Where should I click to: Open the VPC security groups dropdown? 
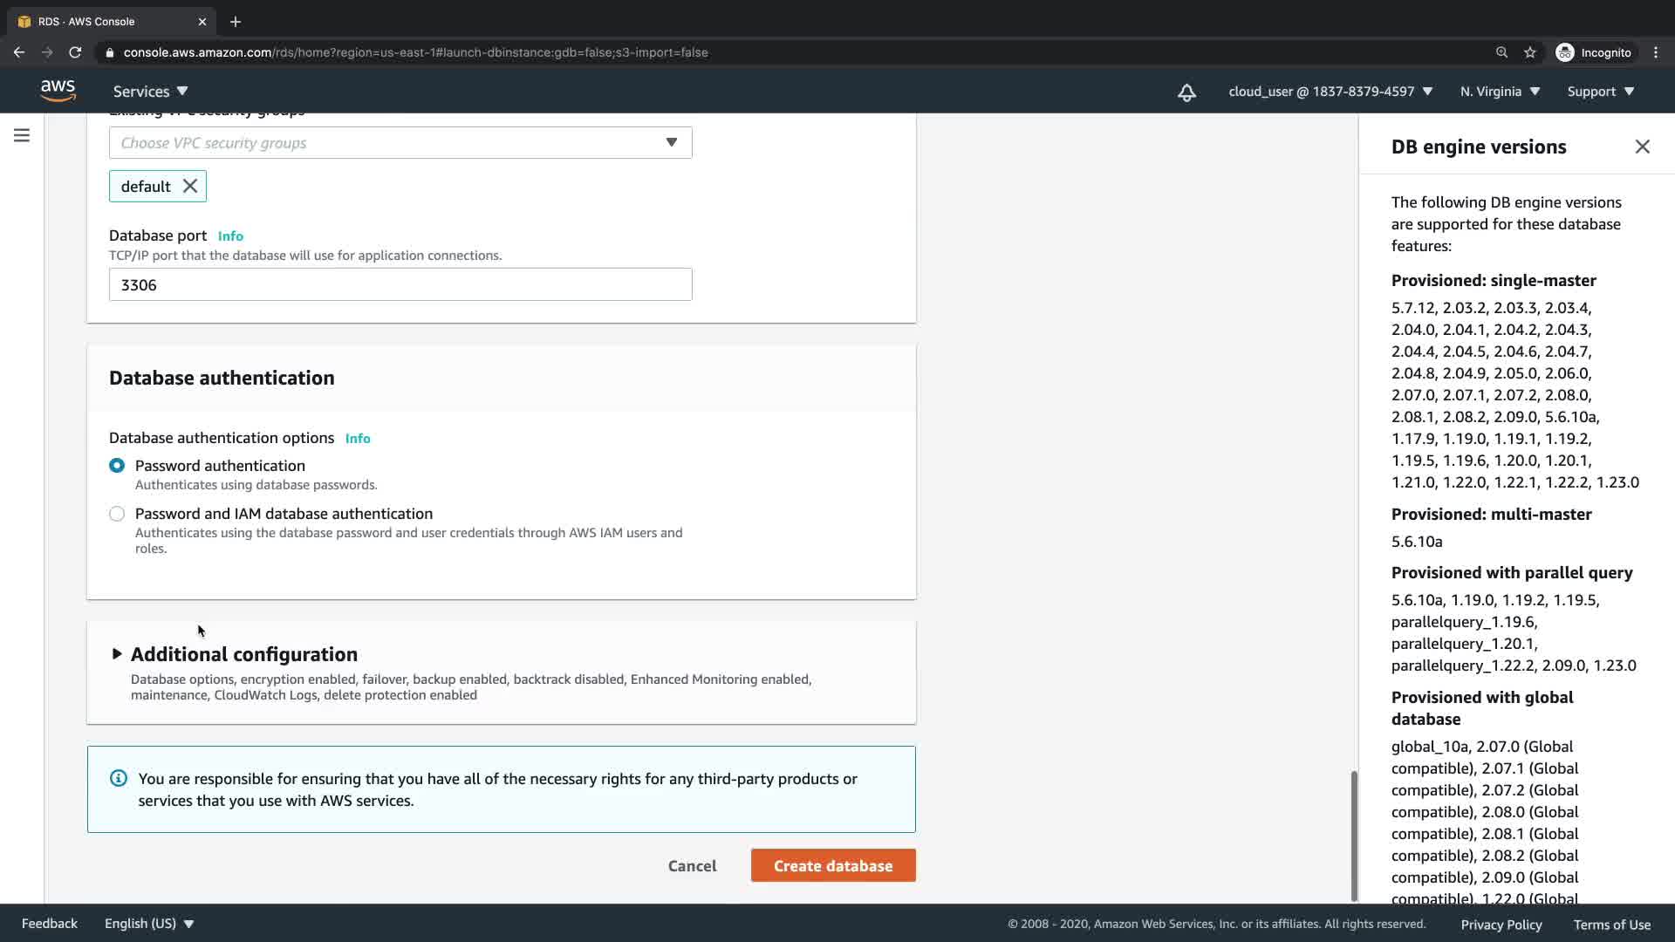coord(400,143)
